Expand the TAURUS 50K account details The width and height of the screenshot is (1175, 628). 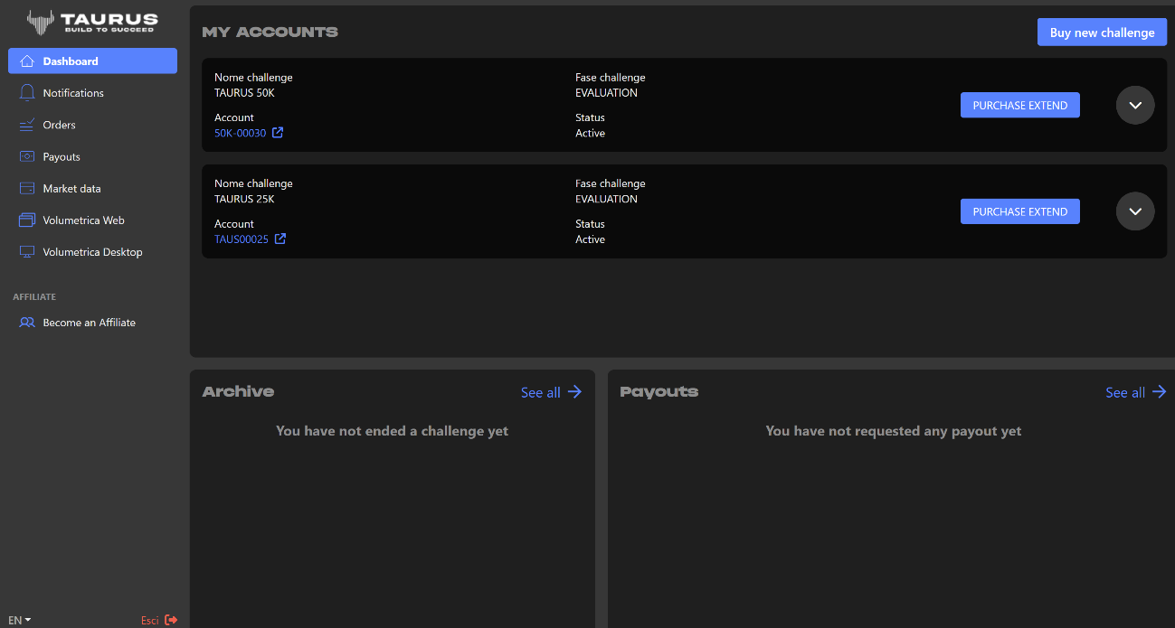1135,105
